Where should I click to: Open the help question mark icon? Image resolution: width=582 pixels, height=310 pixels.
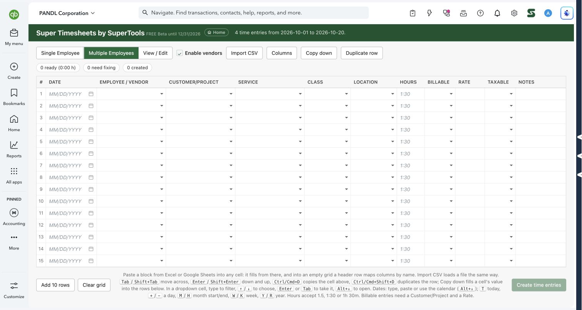pos(480,13)
